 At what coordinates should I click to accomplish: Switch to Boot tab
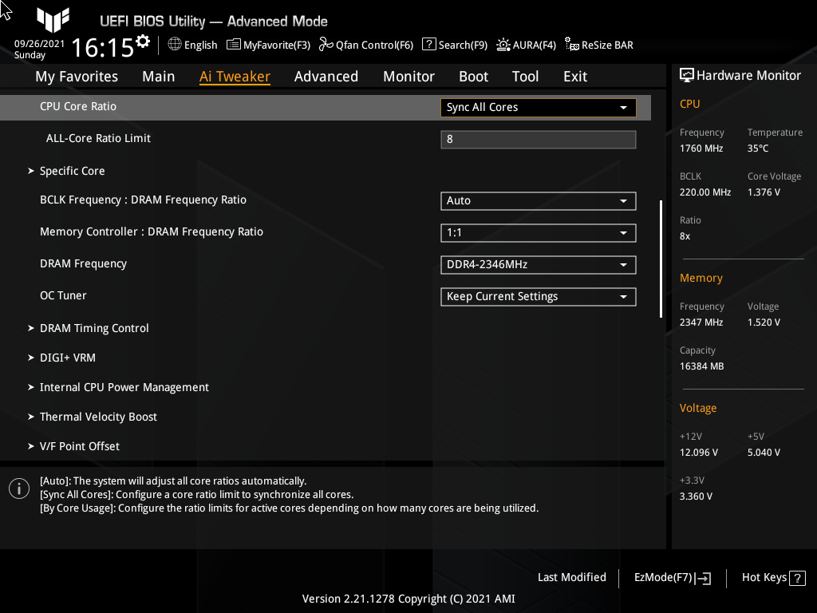click(x=473, y=77)
